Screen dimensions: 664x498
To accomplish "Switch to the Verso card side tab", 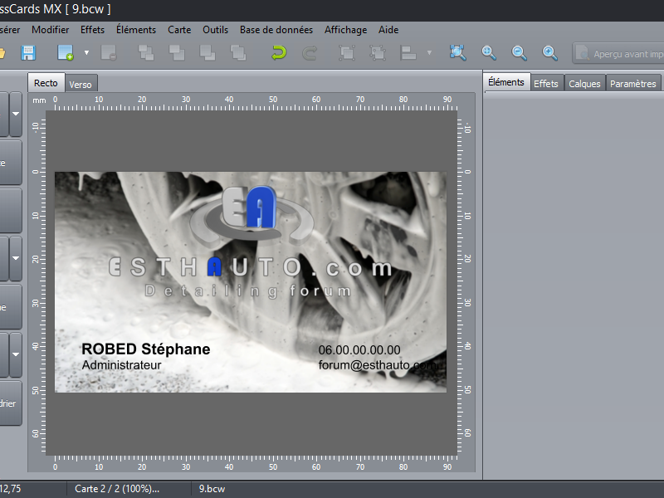I will pos(81,85).
